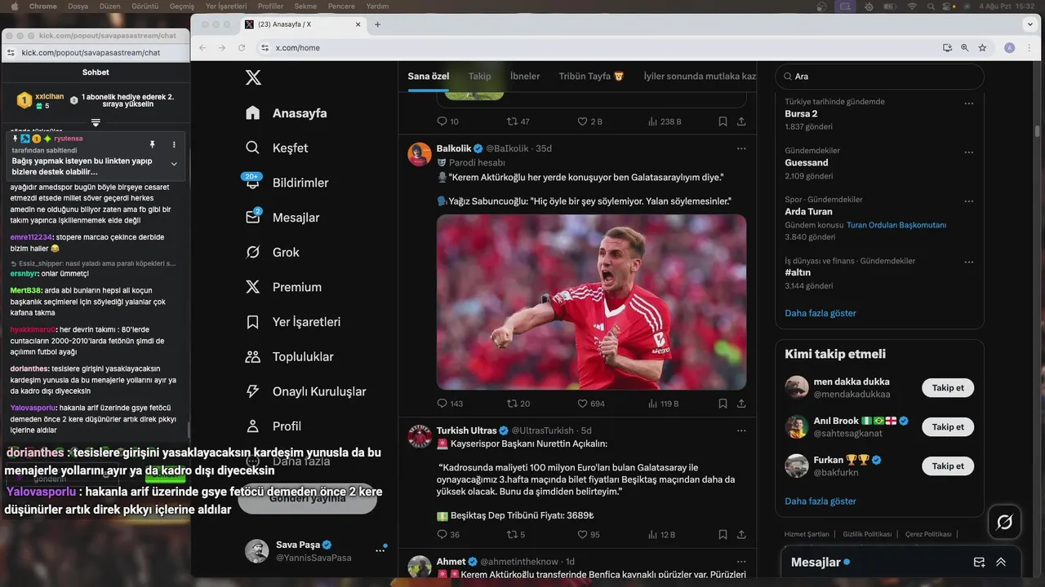Open Profil in the sidebar

point(273,426)
